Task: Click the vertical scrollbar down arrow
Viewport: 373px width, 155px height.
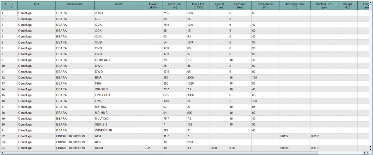Action: click(x=370, y=149)
